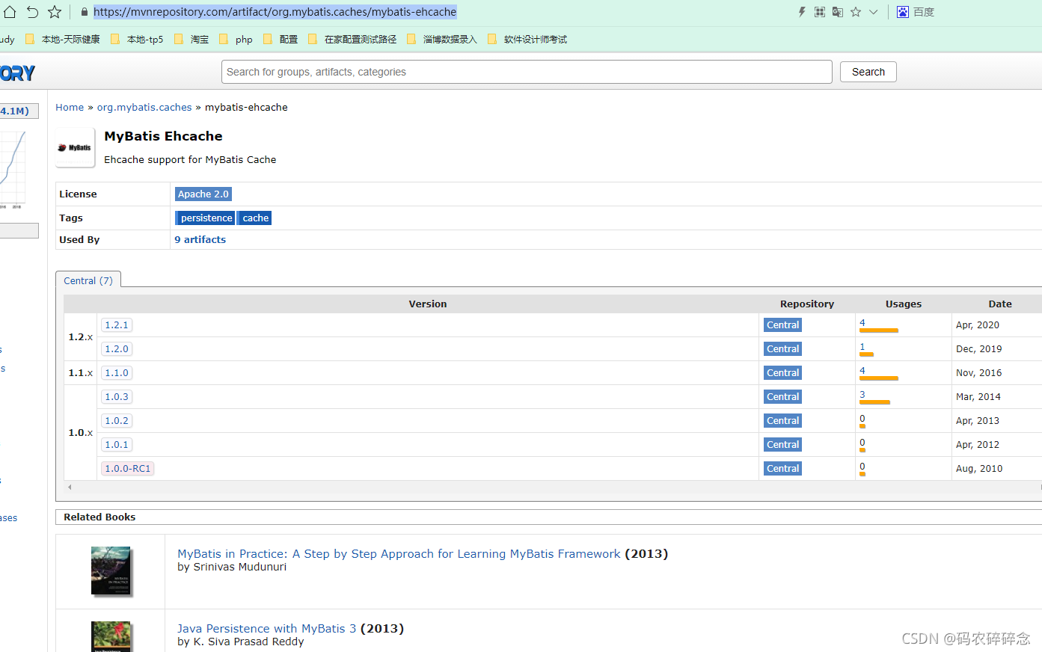1042x652 pixels.
Task: Click Central repository badge for 1.2.1
Action: pyautogui.click(x=782, y=325)
